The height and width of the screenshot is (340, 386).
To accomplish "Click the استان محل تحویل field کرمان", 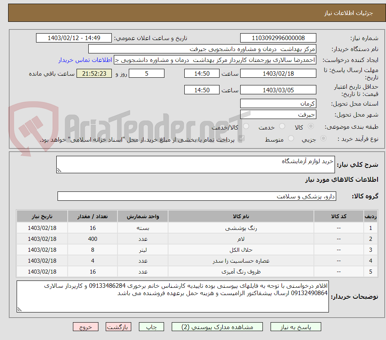I will [x=278, y=104].
